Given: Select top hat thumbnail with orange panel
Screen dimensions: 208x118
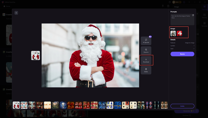Looking at the screenshot, I should point(125,105).
